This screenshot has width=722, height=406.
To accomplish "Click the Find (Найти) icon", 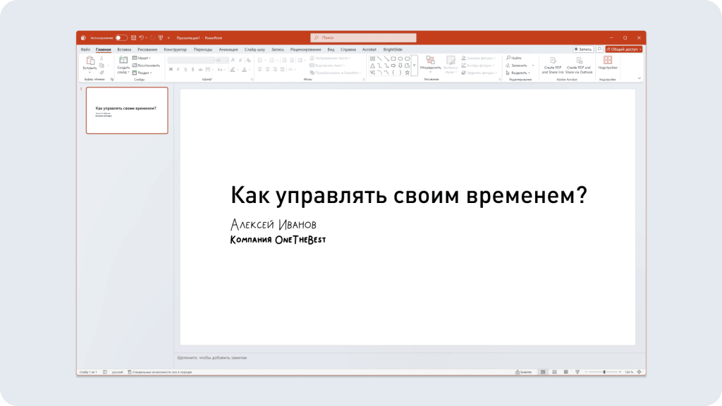I will 508,57.
